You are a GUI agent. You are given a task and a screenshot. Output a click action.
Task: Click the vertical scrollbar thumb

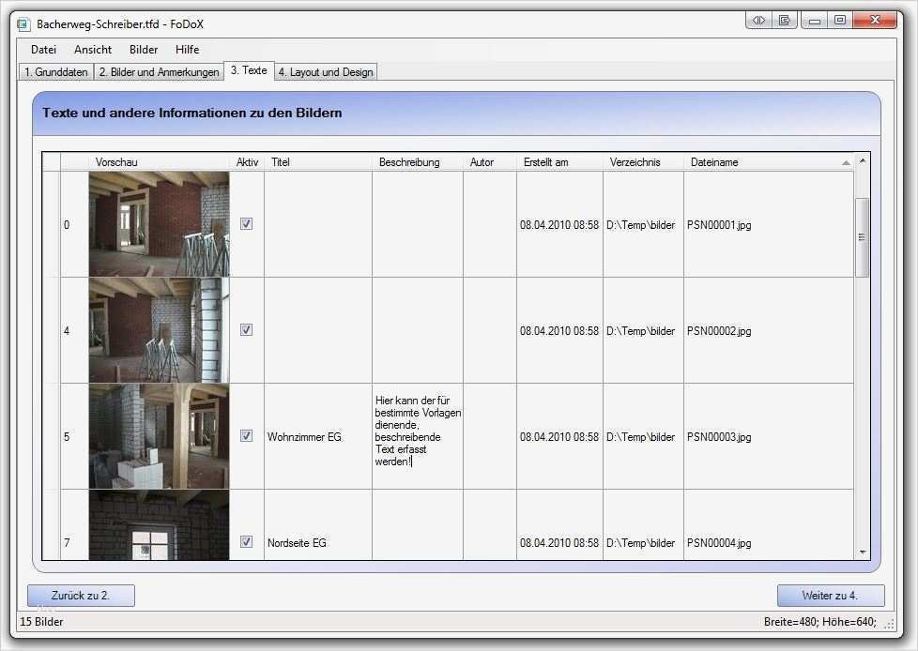click(862, 237)
